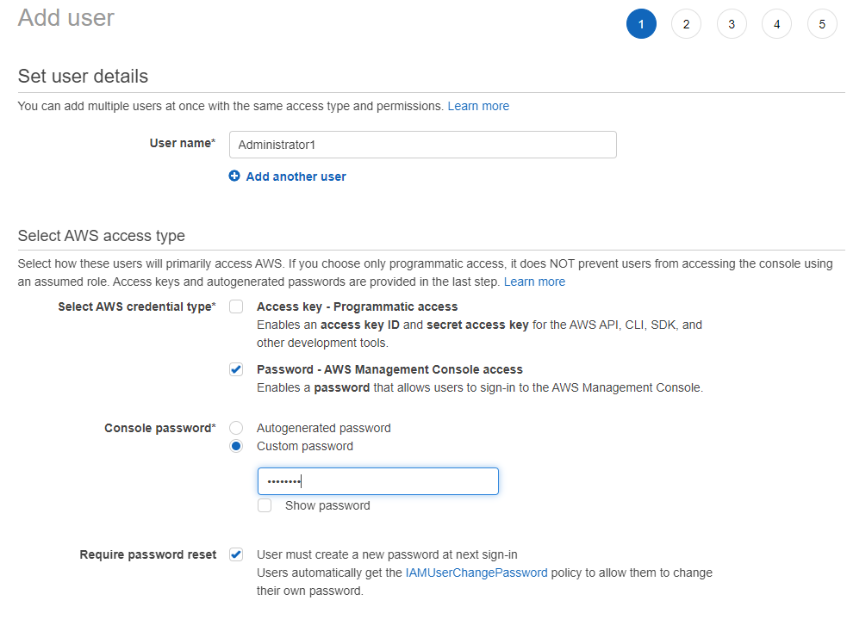Click the Autogenerated password label text
Screen dimensions: 847x619
pyautogui.click(x=324, y=428)
